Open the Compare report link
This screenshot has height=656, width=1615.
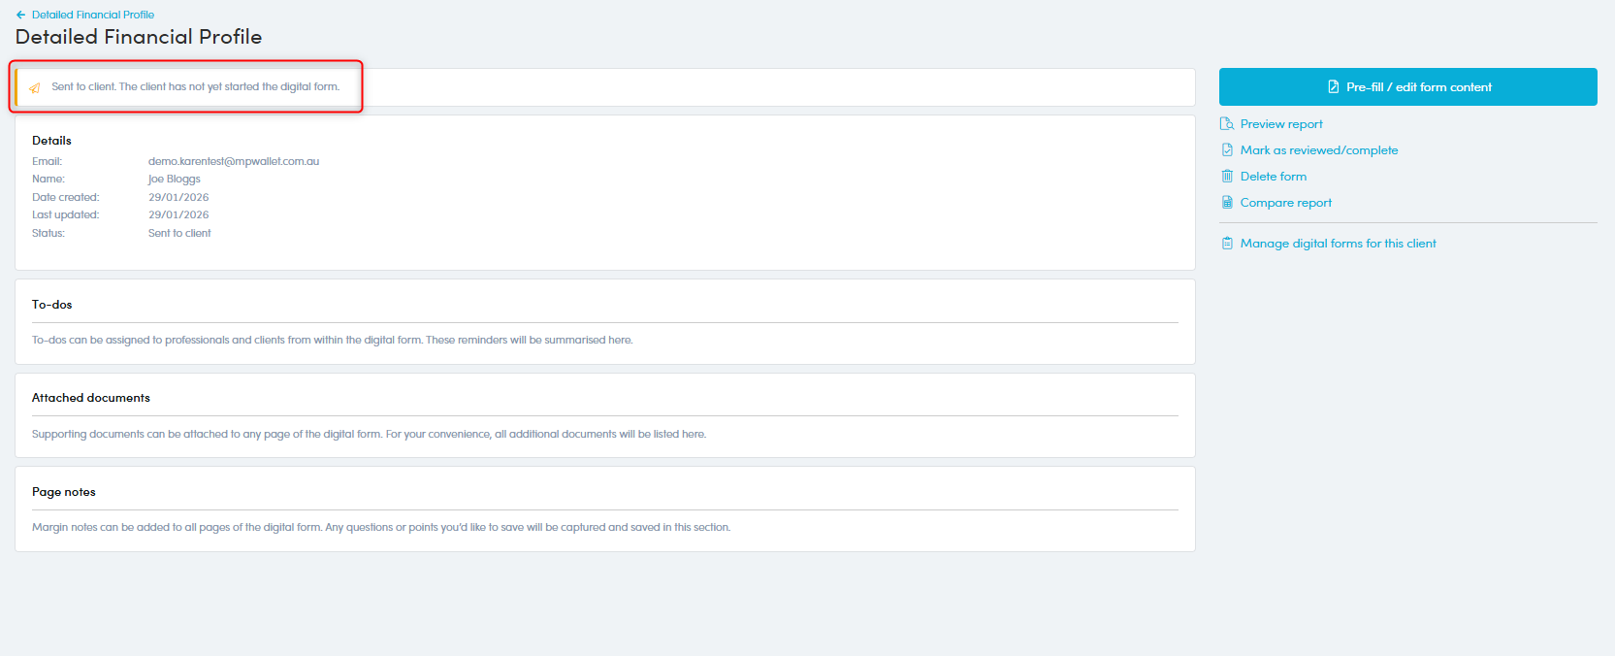coord(1285,203)
